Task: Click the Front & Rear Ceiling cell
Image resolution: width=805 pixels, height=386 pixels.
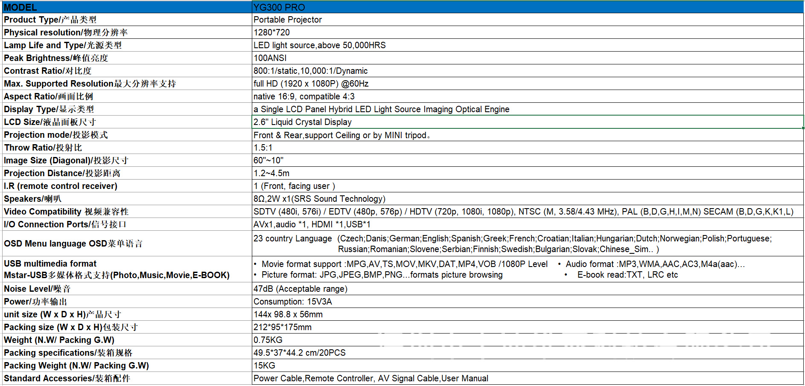Action: point(528,135)
